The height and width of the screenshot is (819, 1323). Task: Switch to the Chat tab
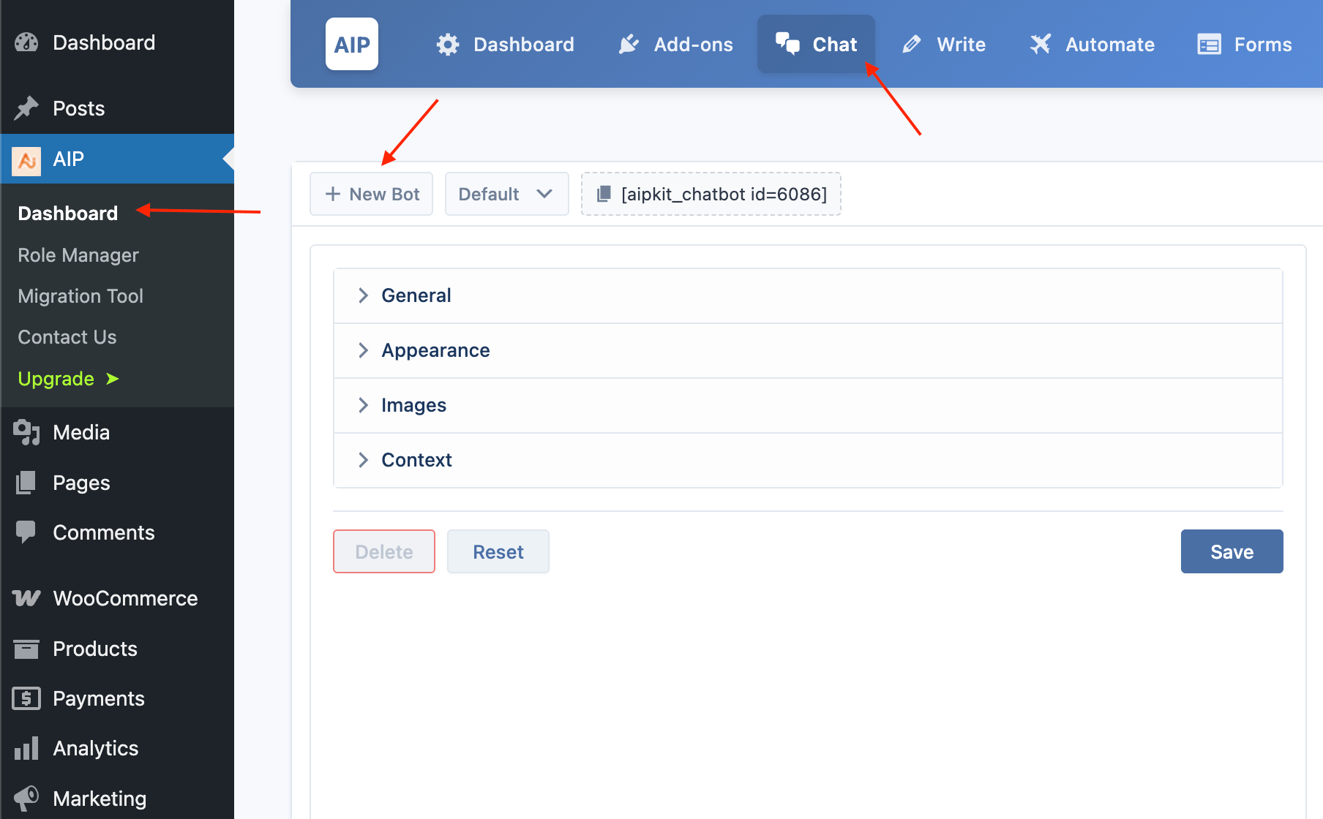coord(816,44)
